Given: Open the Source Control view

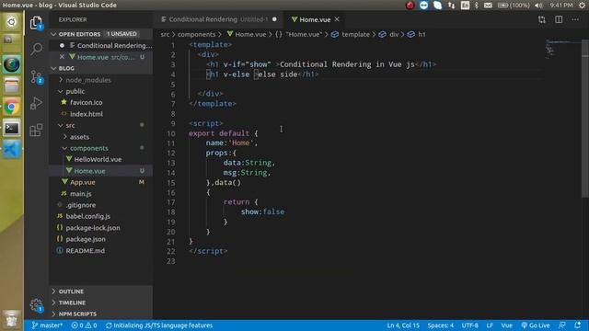Looking at the screenshot, I should pyautogui.click(x=36, y=76).
